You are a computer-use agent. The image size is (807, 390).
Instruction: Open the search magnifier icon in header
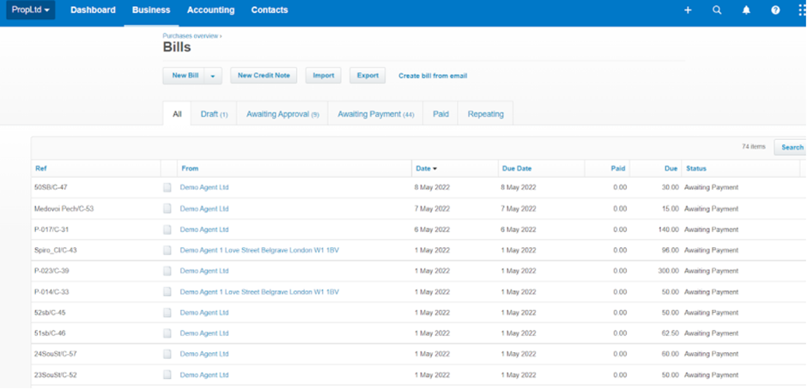pos(717,10)
